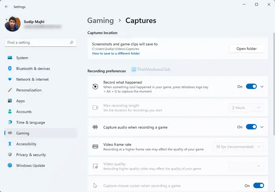The height and width of the screenshot is (192, 275).
Task: Open the Video quality dropdown
Action: click(246, 166)
